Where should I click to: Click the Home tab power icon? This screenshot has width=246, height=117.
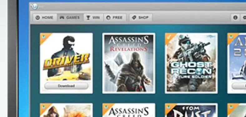37,17
